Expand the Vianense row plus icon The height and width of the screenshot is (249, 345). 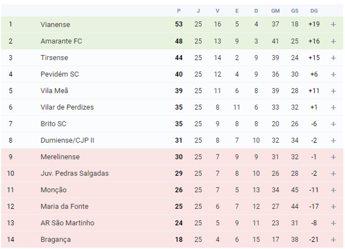333,24
